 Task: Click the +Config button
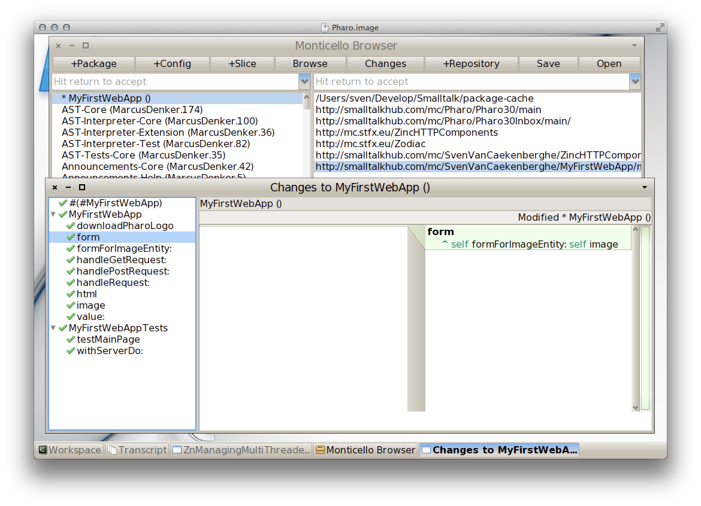coord(172,64)
